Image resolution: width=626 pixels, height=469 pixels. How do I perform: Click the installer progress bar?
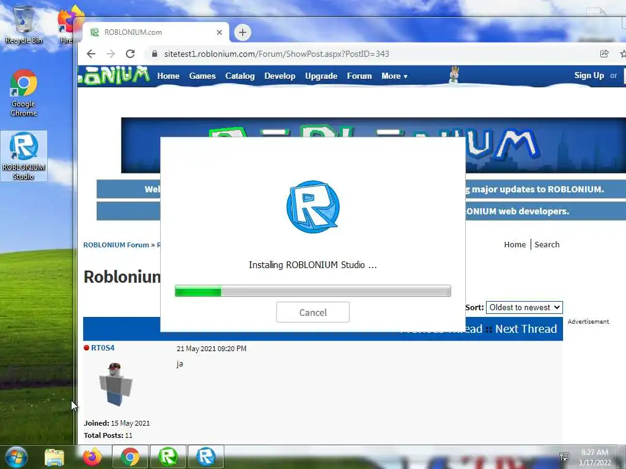[313, 291]
